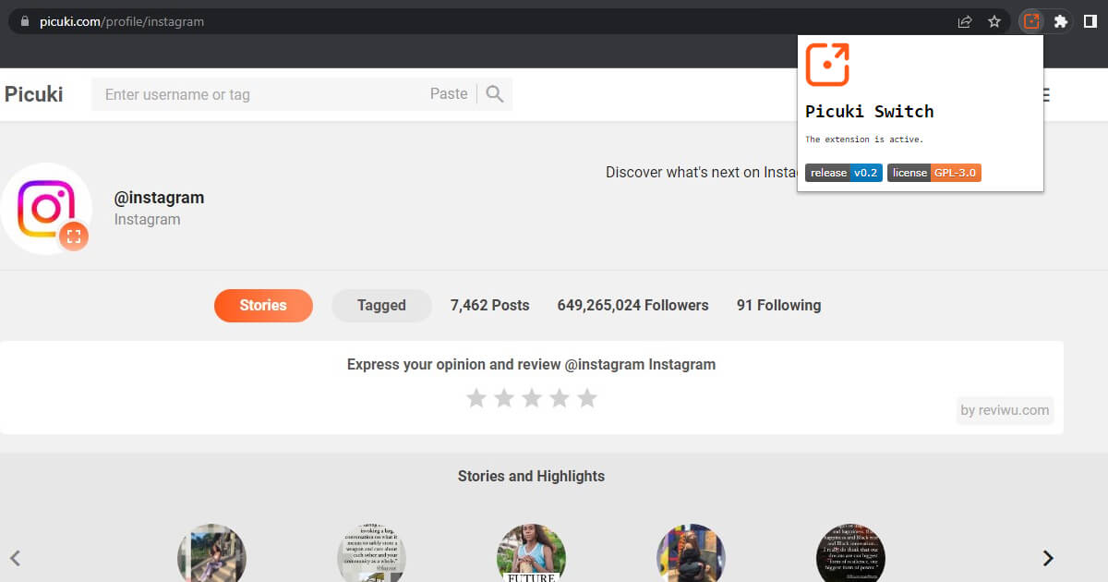The height and width of the screenshot is (582, 1108).
Task: Open the Stories tab
Action: 263,306
